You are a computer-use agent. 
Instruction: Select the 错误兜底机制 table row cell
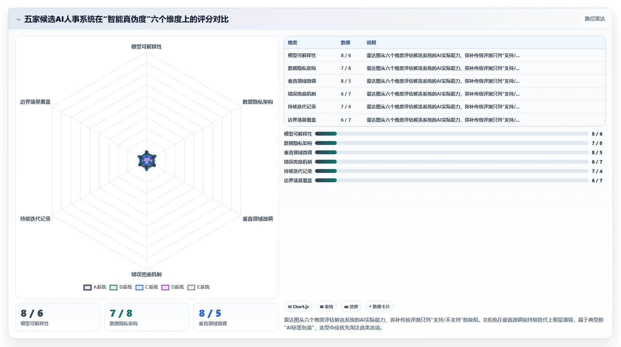[x=302, y=94]
